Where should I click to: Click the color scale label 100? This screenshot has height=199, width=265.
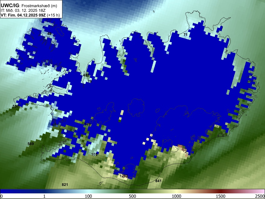89,196
